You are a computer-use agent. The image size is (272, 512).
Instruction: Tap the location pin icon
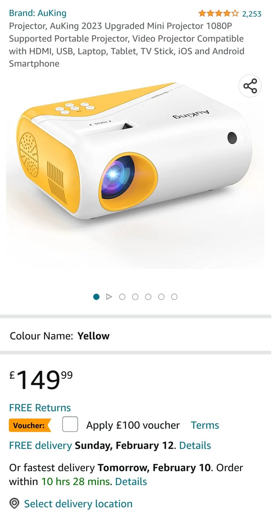pyautogui.click(x=14, y=503)
